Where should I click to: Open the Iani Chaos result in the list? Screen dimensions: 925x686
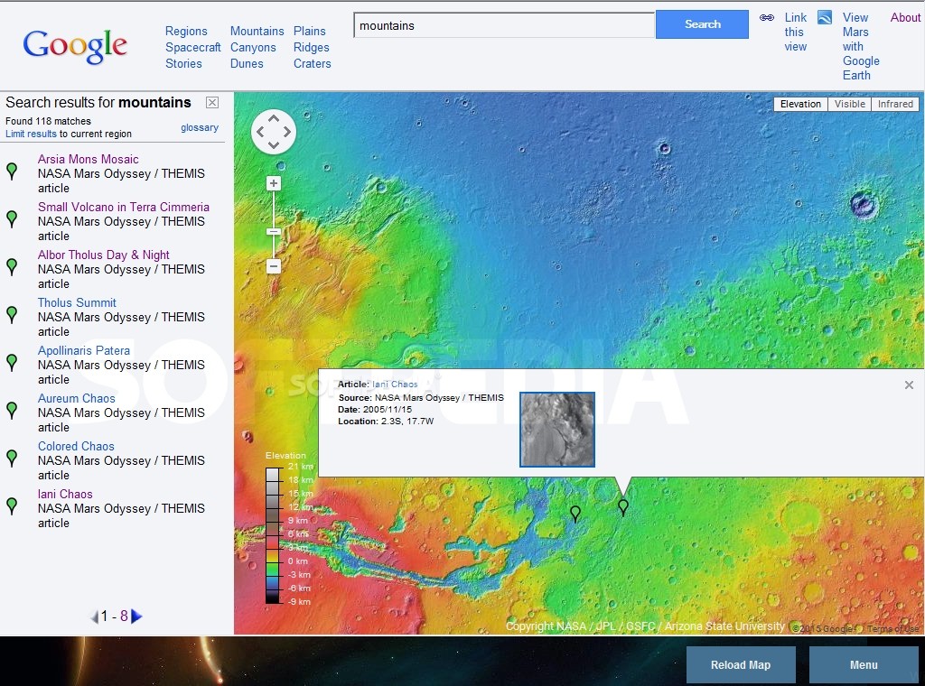click(x=65, y=494)
